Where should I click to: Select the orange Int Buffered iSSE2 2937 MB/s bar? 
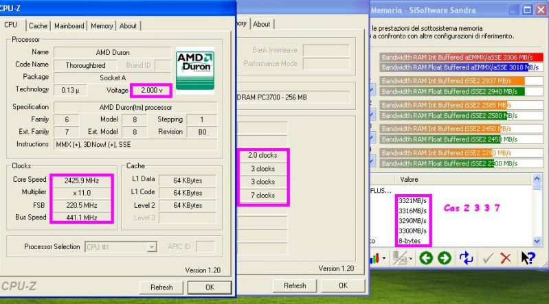click(462, 81)
